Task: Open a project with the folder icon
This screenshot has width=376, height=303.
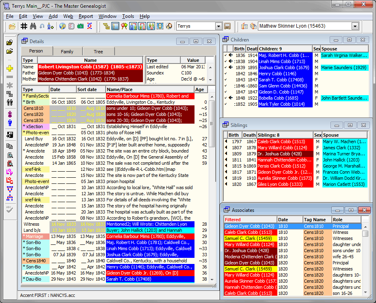Action: click(11, 27)
